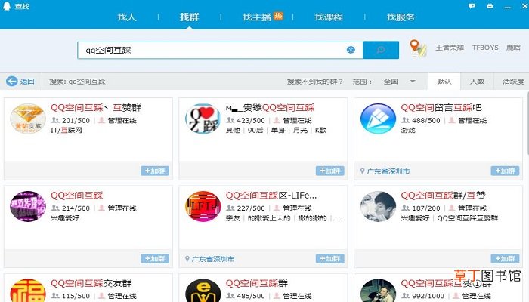Expand the 范围 全国 dropdown
This screenshot has width=529, height=302.
point(400,82)
